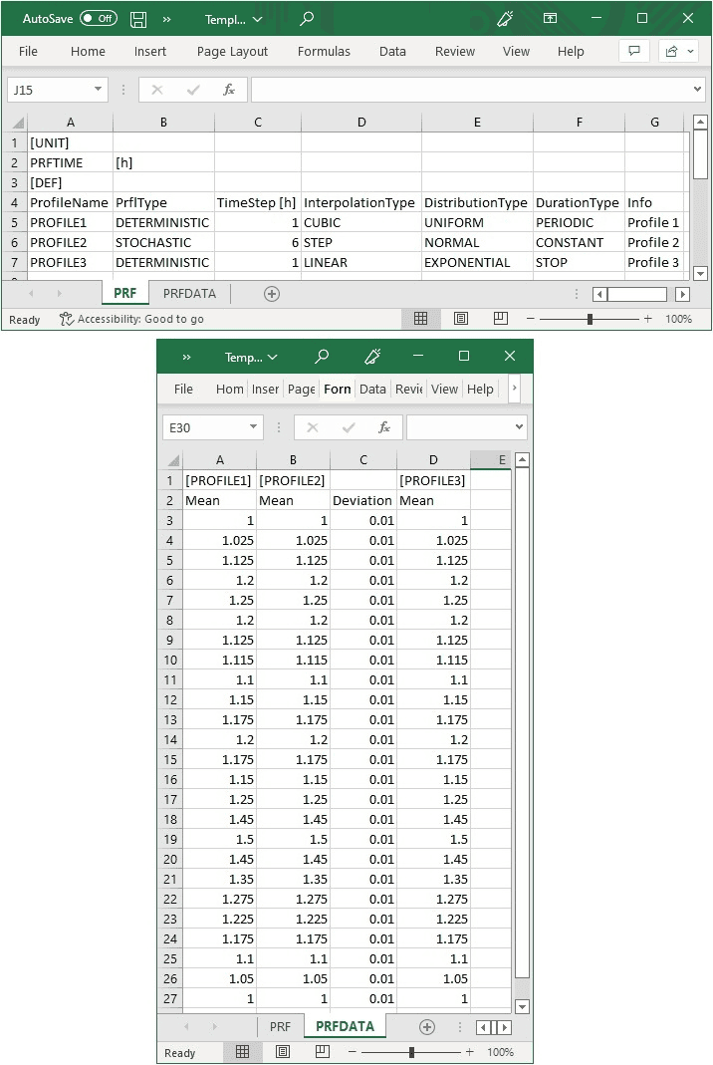This screenshot has width=713, height=1065.
Task: Expand the formula bar in top window
Action: click(x=697, y=90)
